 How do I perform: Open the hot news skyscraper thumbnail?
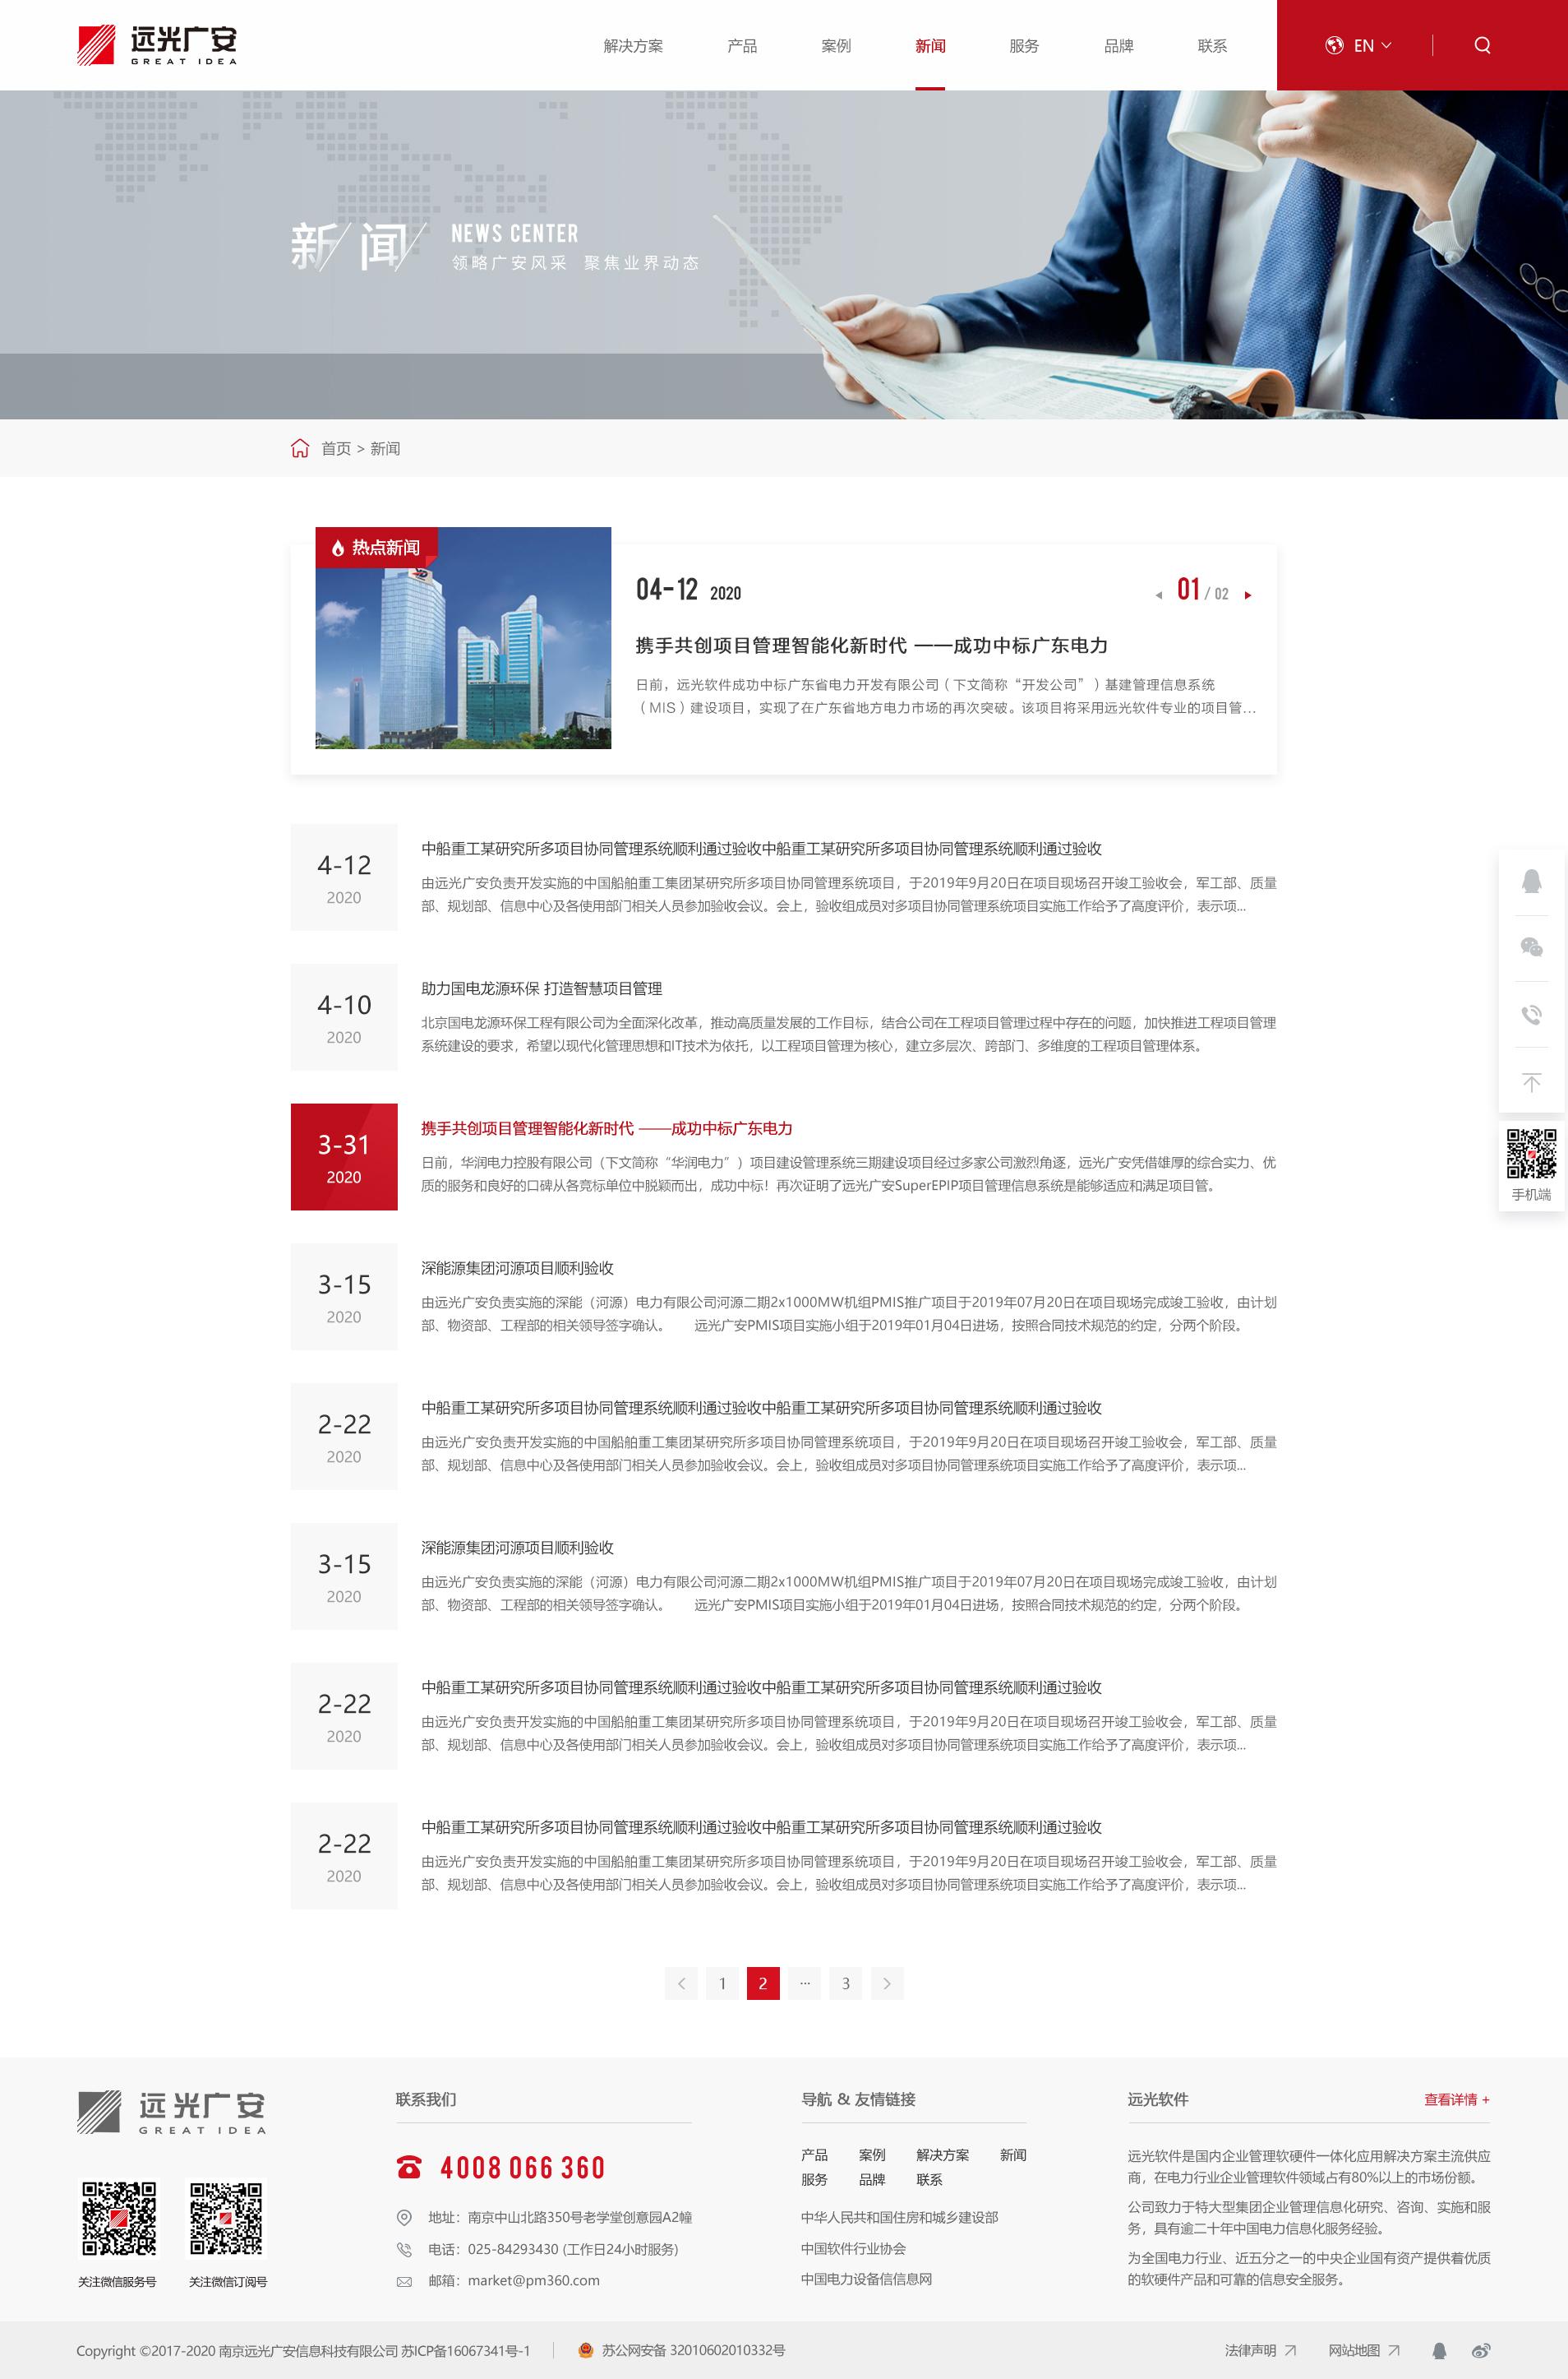(463, 637)
